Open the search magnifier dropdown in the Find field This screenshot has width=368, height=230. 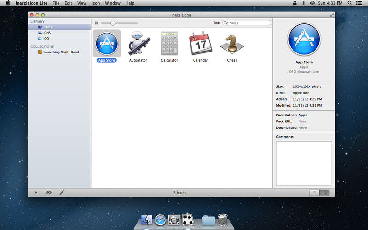coord(226,23)
